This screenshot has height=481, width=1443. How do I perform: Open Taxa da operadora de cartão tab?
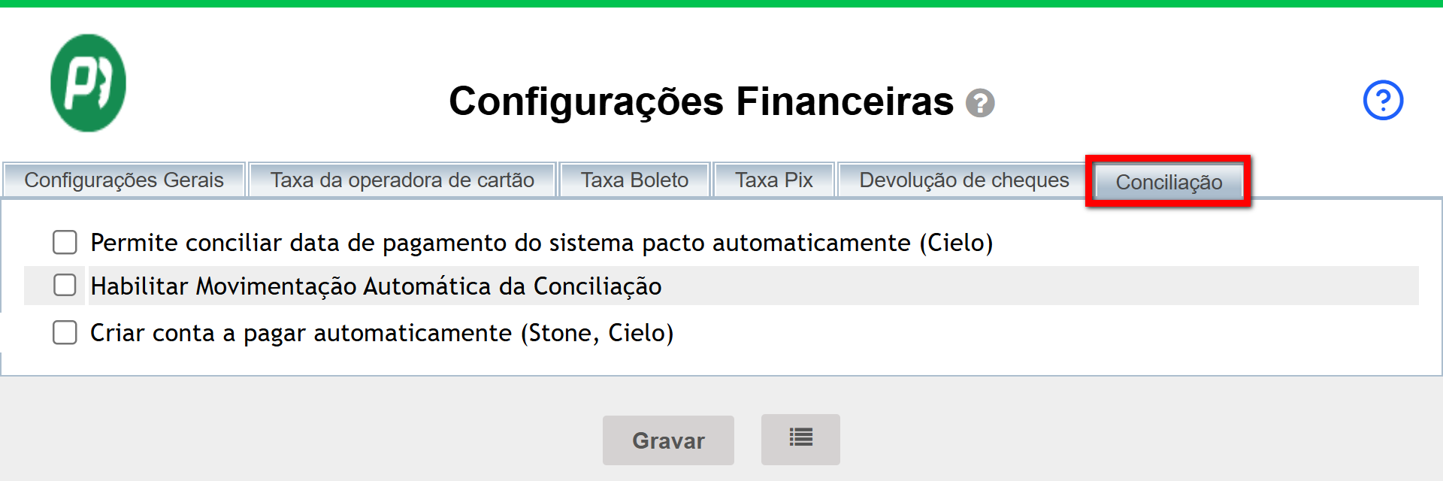[x=402, y=180]
